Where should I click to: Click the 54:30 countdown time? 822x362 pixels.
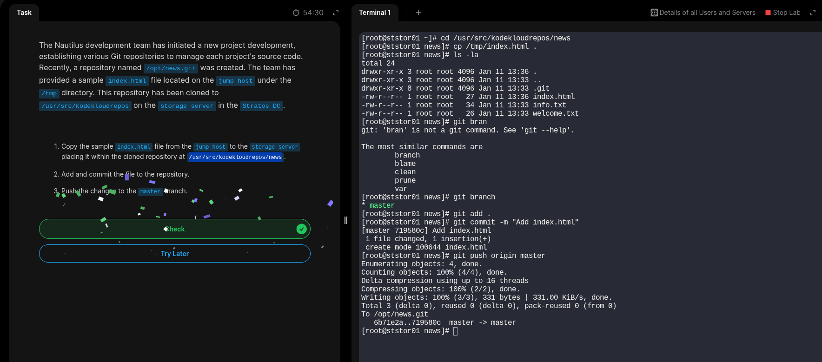[x=313, y=13]
